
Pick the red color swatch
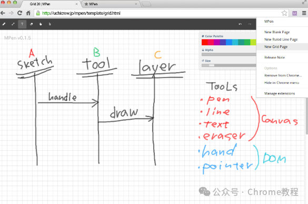click(x=204, y=42)
